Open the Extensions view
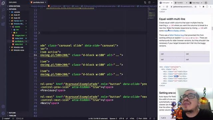213x120 pixels. pyautogui.click(x=3, y=24)
